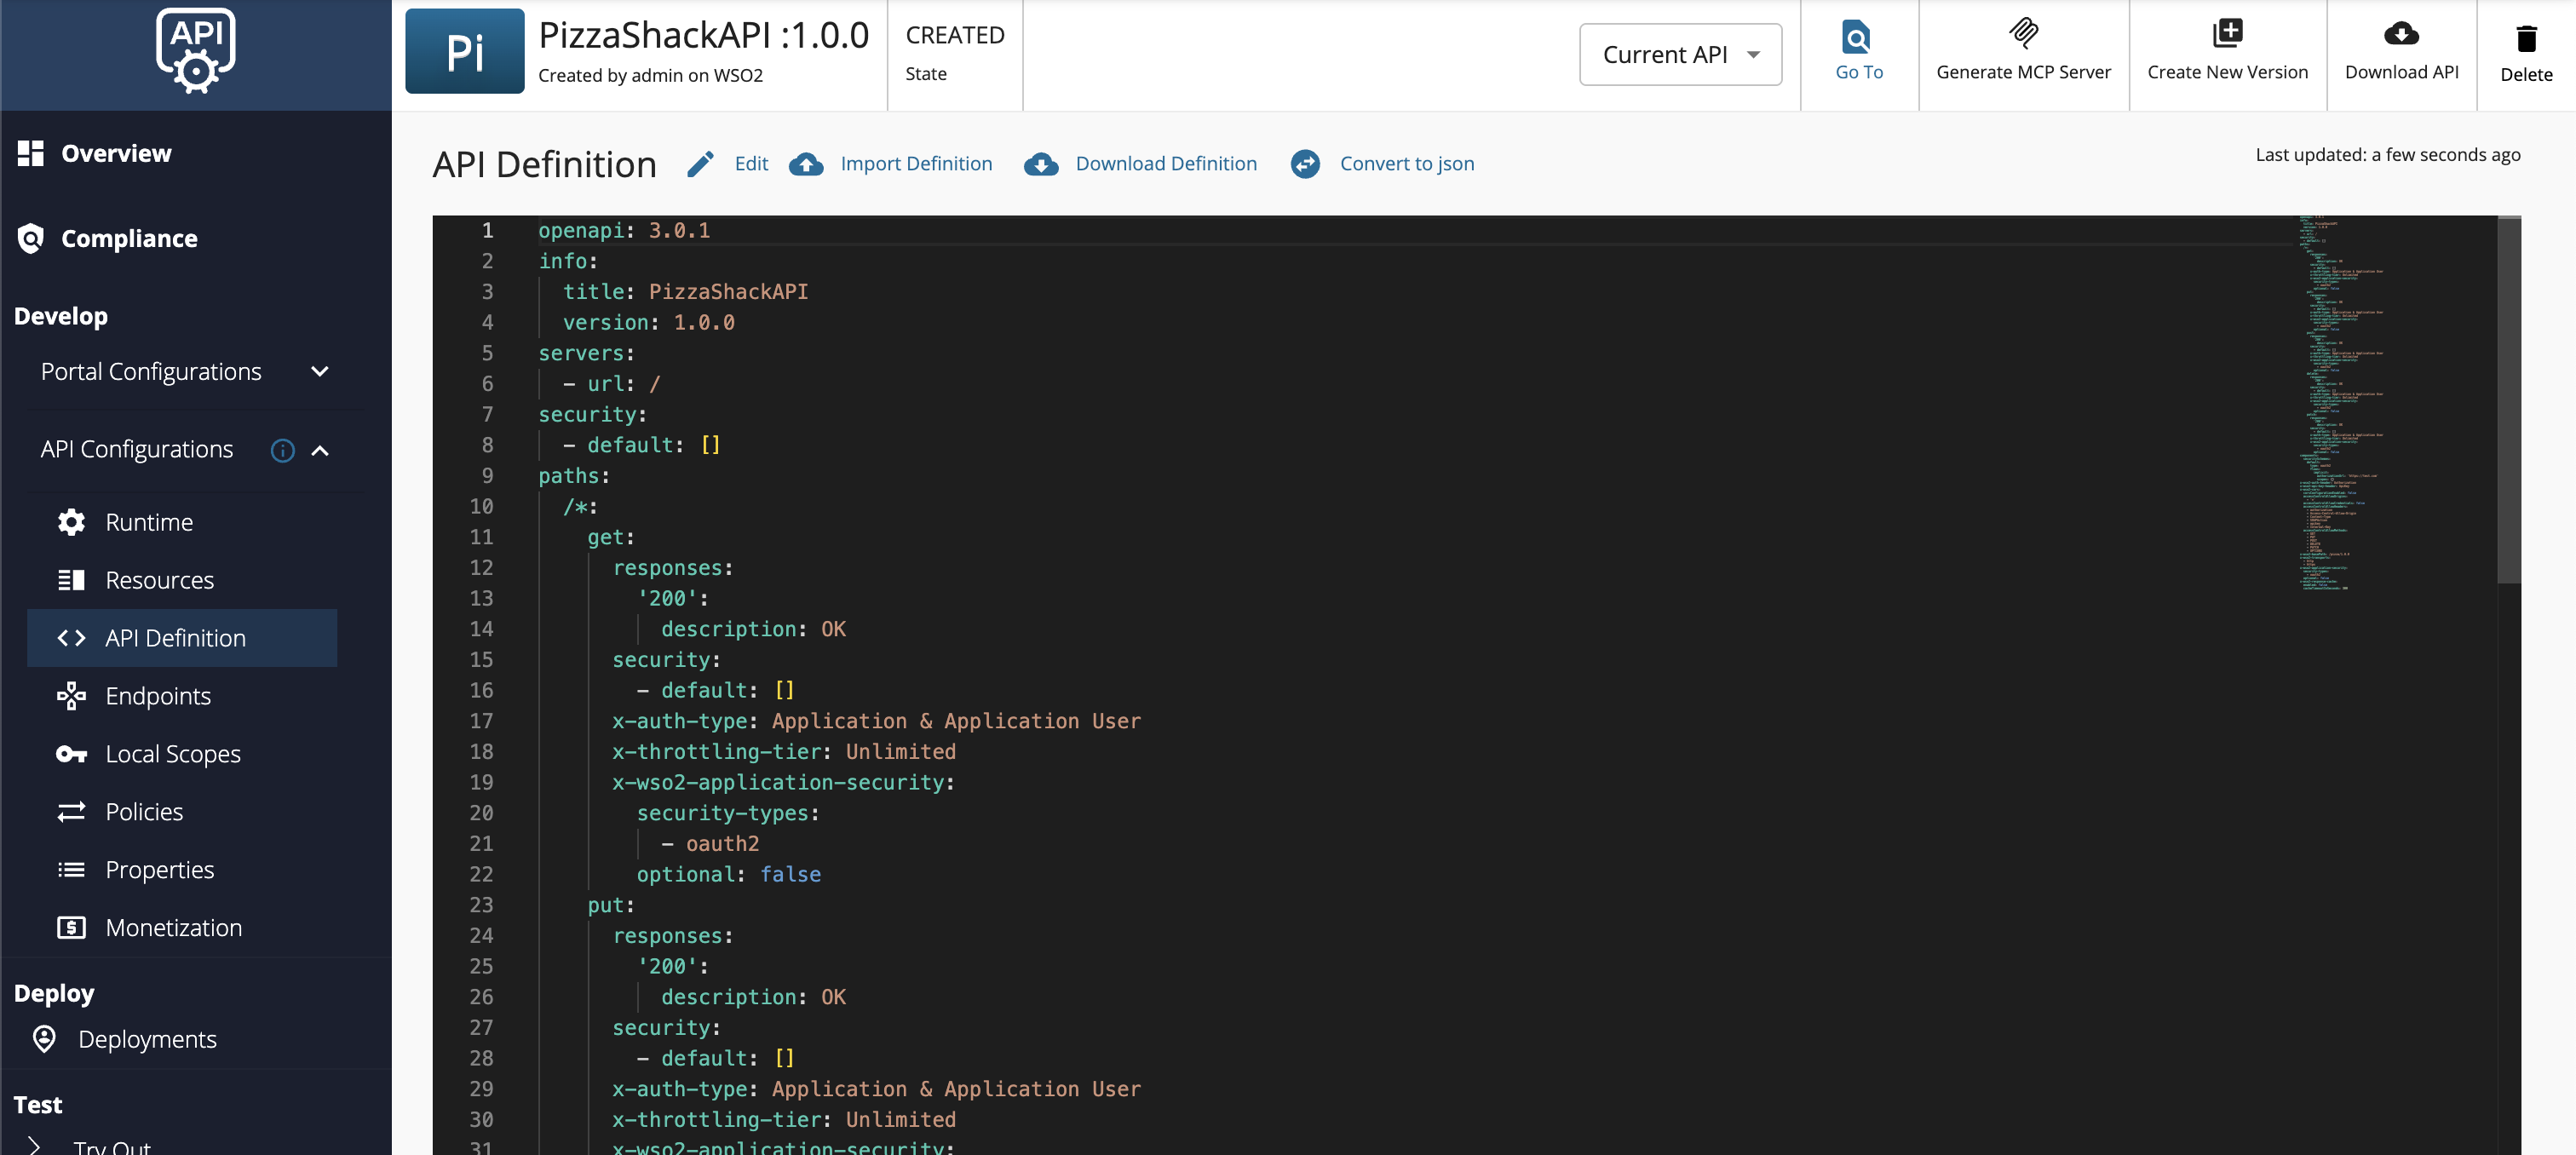
Task: Go to the Endpoints menu item
Action: coord(158,696)
